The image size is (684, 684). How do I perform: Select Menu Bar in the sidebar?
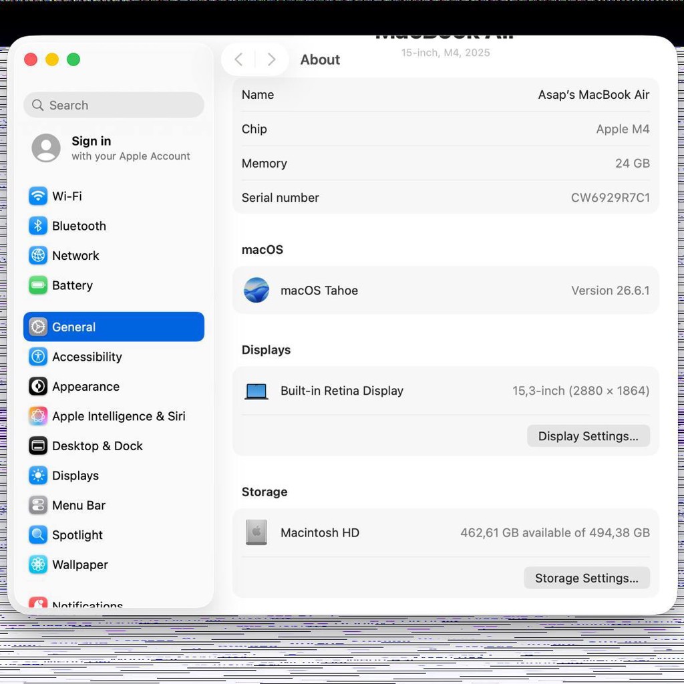(114, 505)
